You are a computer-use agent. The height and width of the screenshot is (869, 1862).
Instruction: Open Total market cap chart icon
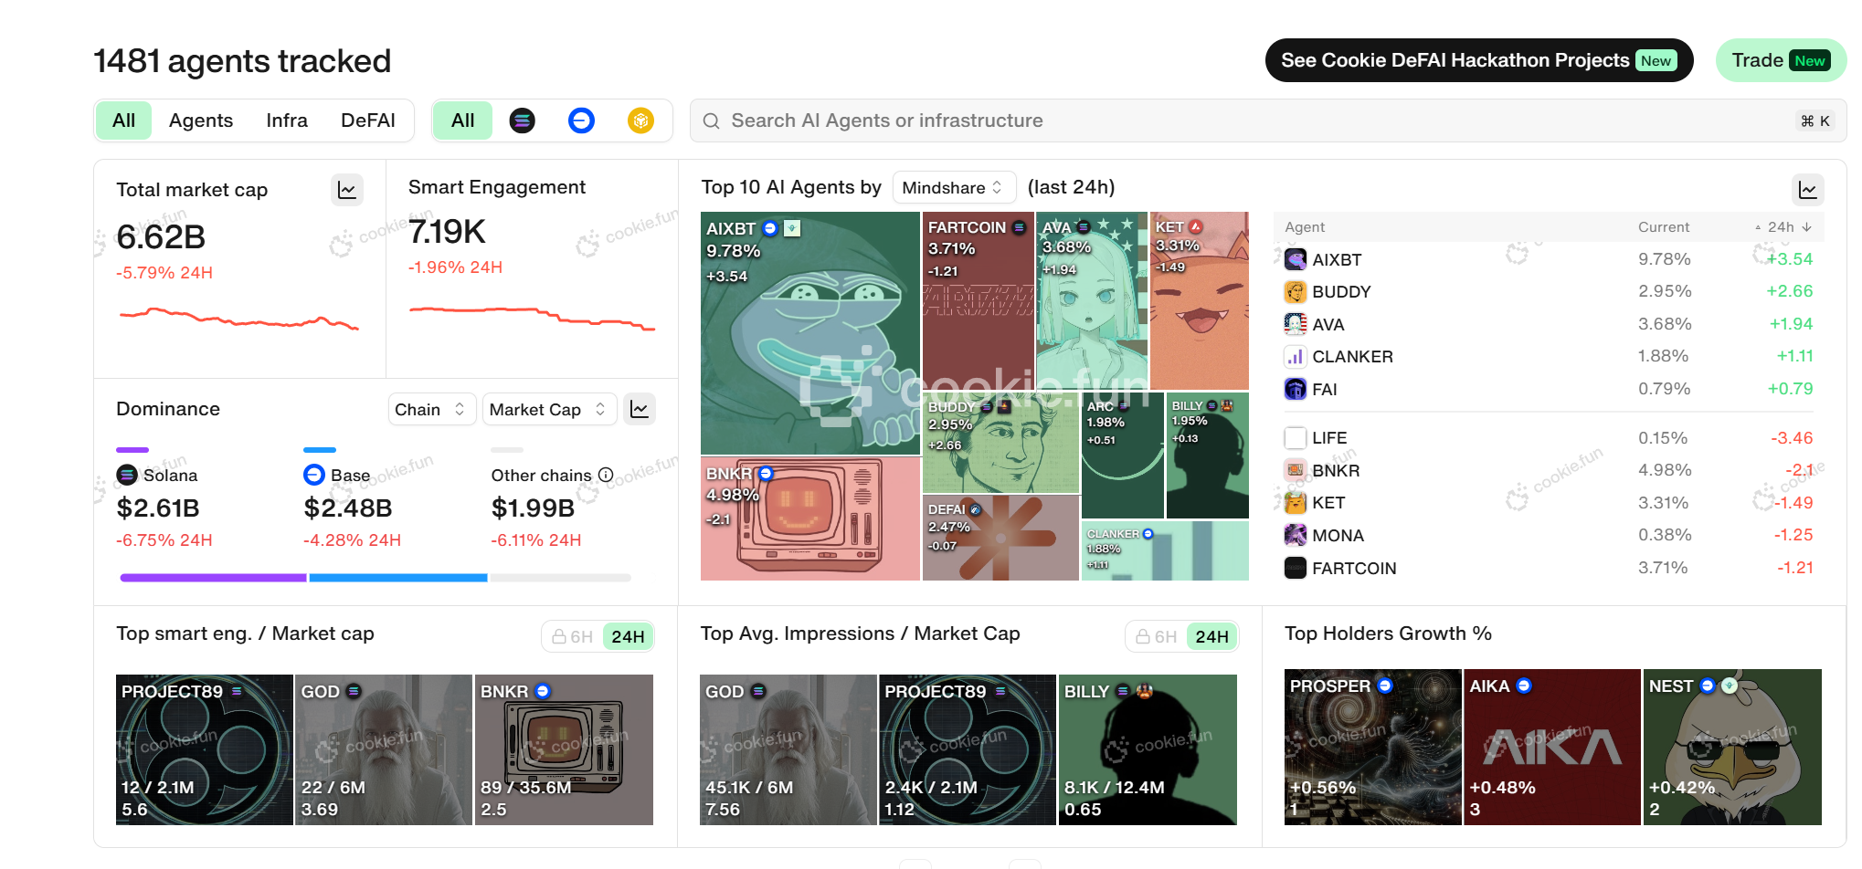point(347,190)
